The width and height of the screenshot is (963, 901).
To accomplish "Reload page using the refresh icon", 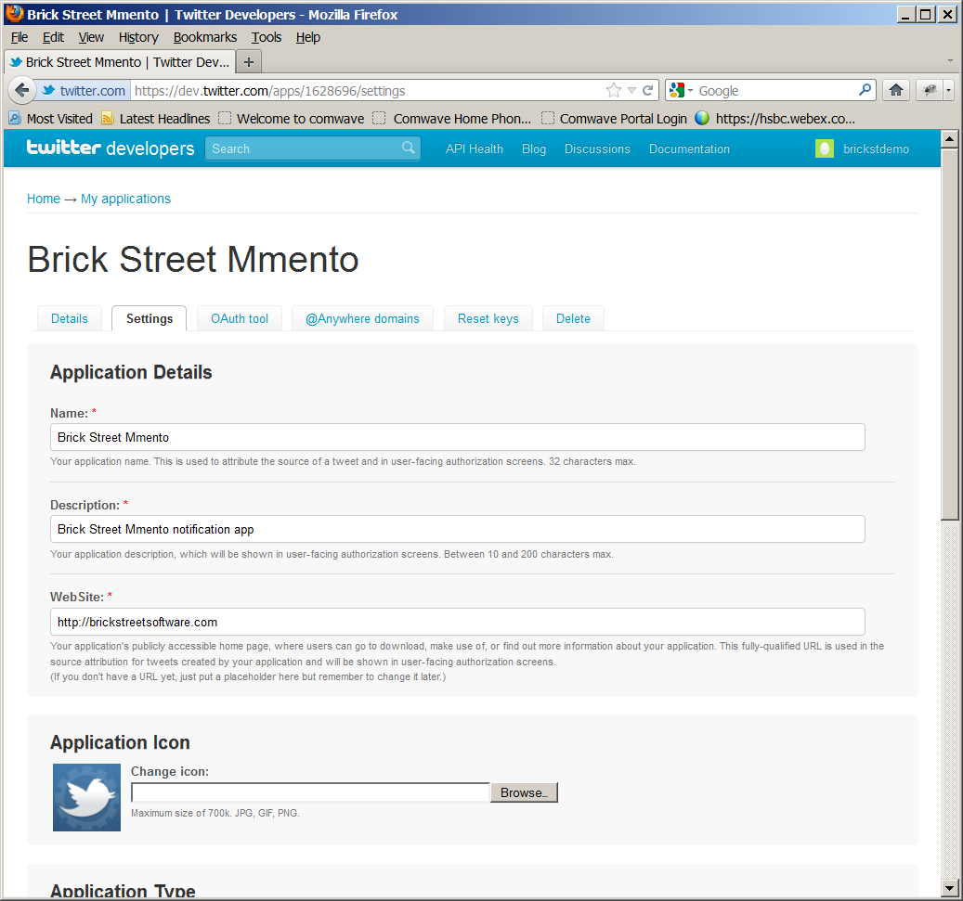I will 648,91.
